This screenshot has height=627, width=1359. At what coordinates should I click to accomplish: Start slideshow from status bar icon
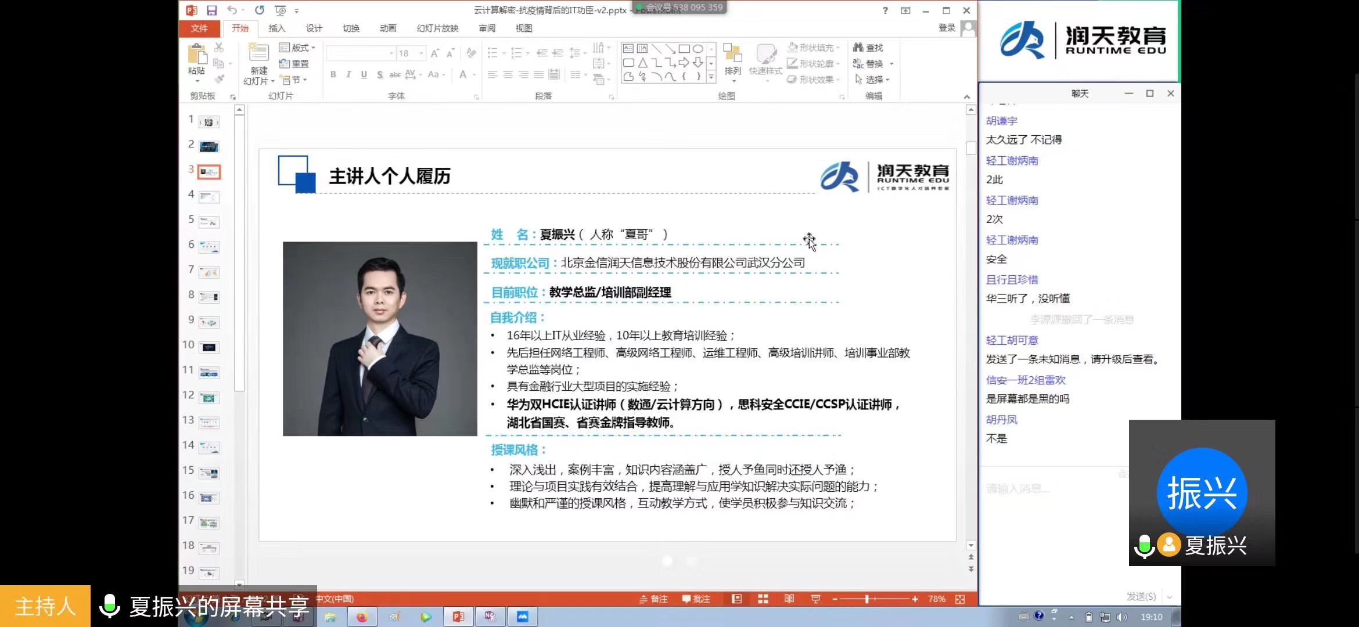click(x=815, y=599)
